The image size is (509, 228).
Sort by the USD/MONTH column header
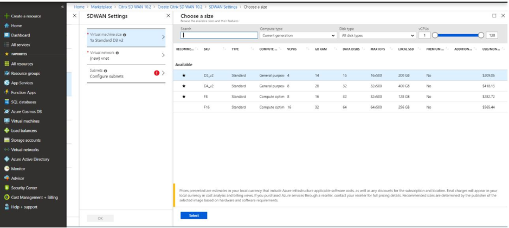[491, 49]
